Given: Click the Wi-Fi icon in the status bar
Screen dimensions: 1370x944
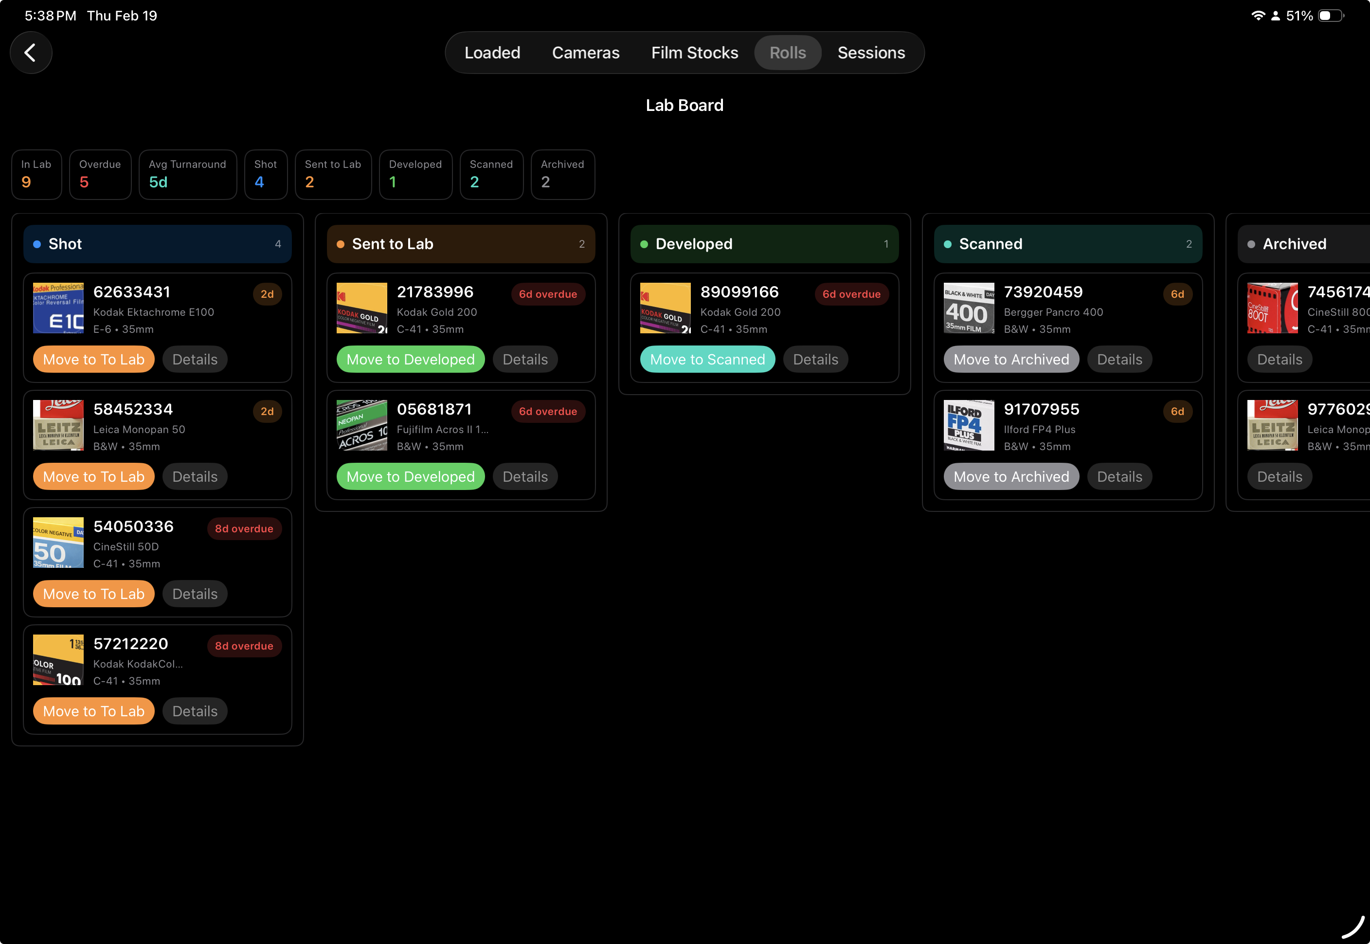Looking at the screenshot, I should pos(1257,16).
